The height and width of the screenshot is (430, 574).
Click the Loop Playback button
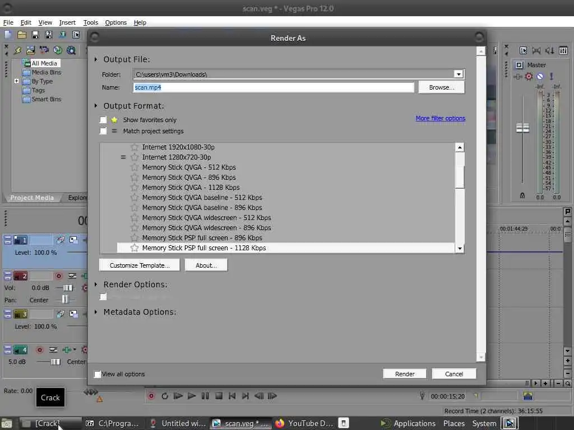[165, 396]
